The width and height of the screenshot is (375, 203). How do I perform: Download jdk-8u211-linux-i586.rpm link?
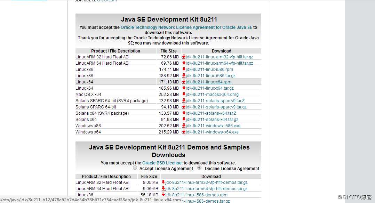[x=209, y=69]
